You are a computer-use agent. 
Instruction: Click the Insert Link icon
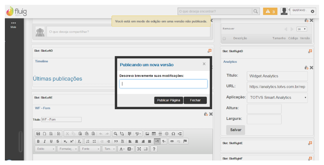(172, 141)
